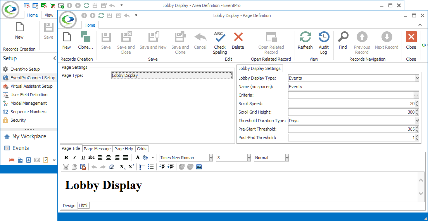Viewport: 428px width, 221px height.
Task: Open Virtual Assistant Setup
Action: pyautogui.click(x=31, y=86)
